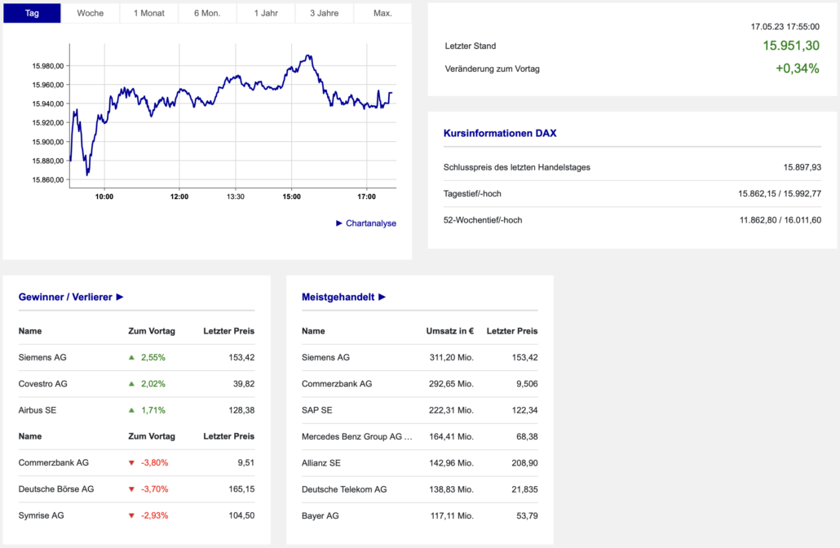This screenshot has width=840, height=548.
Task: Click the 142,96 Mio. turnover value
Action: (452, 463)
